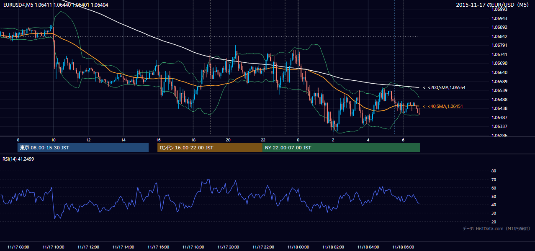Image resolution: width=535 pixels, height=251 pixels.
Task: Click hour label 18 under the price chart
Action: click(x=193, y=140)
